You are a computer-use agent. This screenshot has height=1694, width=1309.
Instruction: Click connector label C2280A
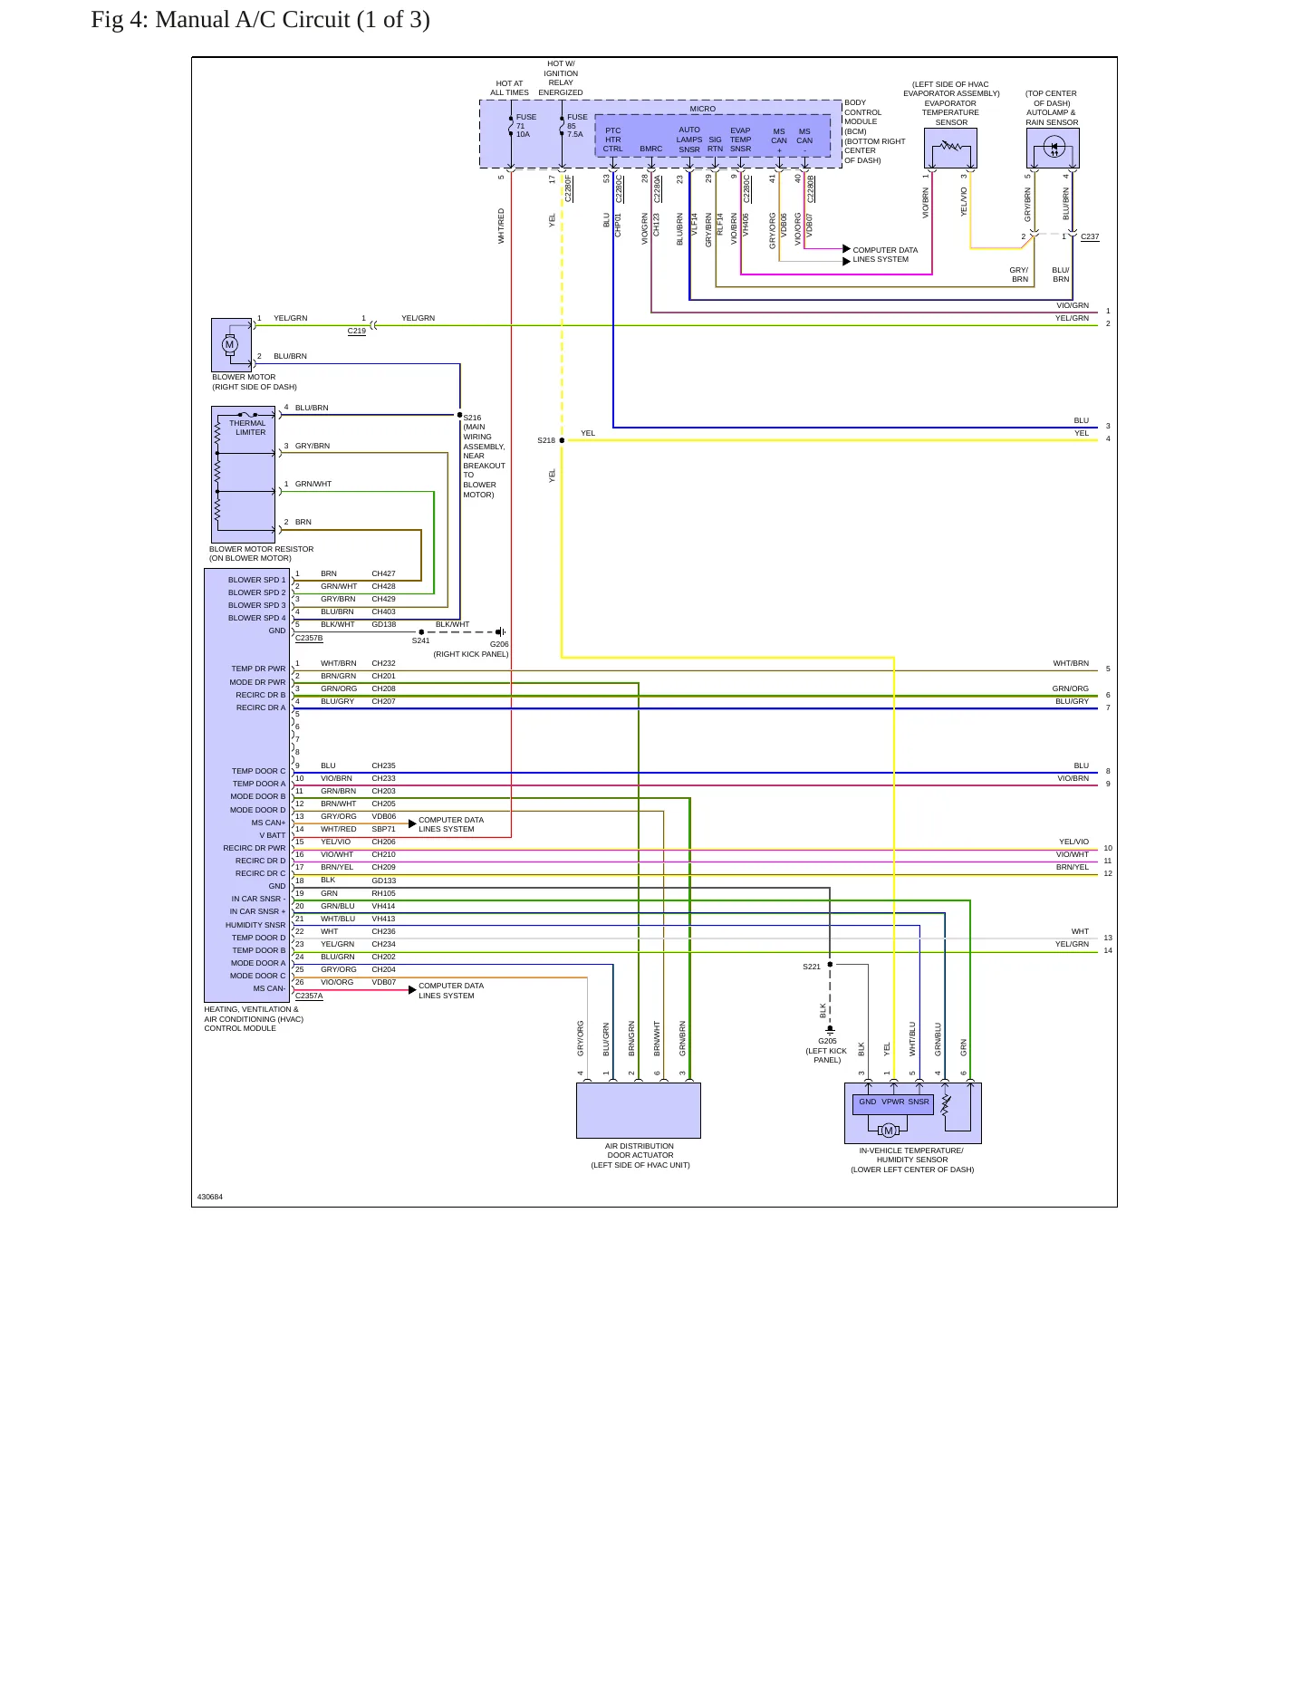pyautogui.click(x=658, y=188)
